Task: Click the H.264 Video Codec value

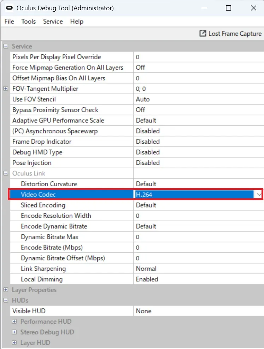Action: [144, 194]
